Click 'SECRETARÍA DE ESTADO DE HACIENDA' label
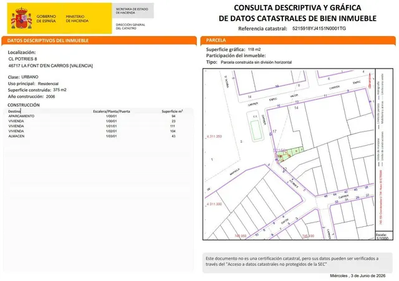The image size is (399, 281). point(132,11)
